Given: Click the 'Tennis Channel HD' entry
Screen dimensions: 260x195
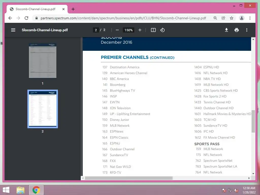Looking at the screenshot, I should [x=217, y=102].
